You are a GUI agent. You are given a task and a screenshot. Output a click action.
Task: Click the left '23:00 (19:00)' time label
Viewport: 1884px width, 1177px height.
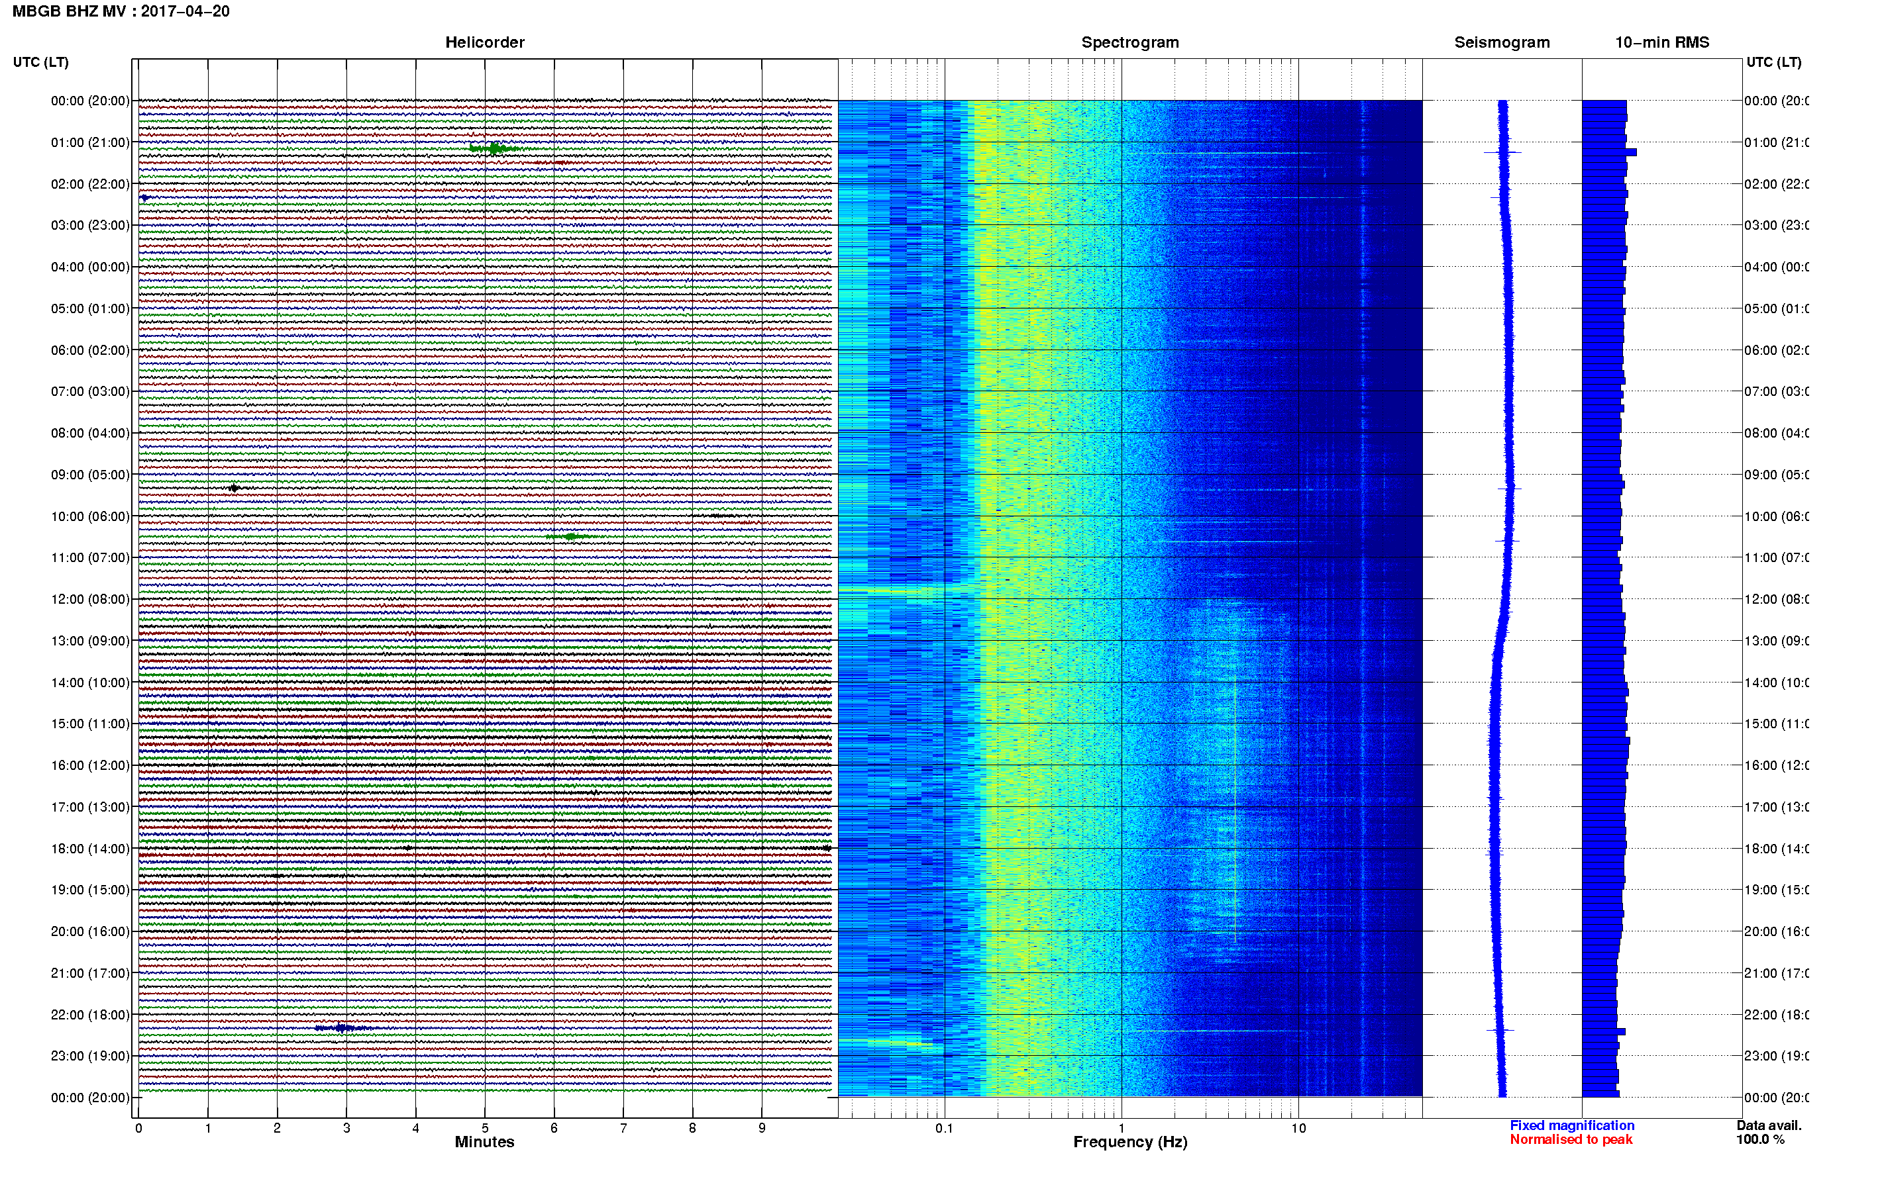click(90, 1056)
